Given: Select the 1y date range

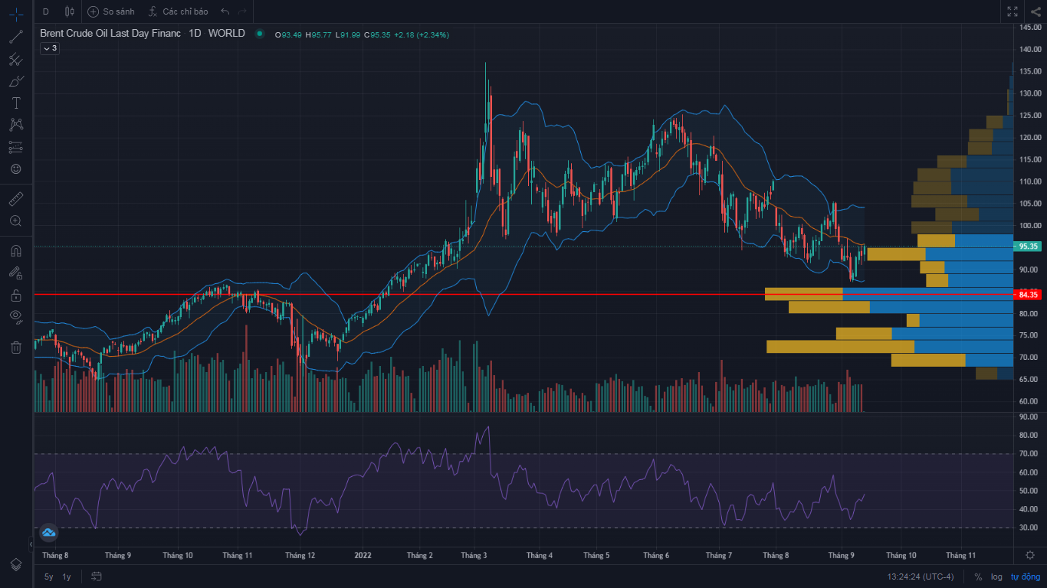Looking at the screenshot, I should (x=67, y=577).
